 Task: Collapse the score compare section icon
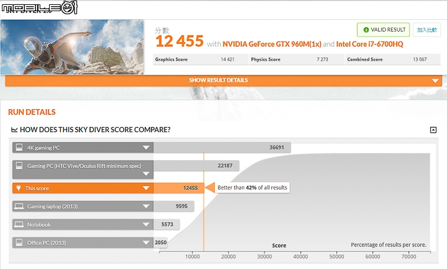point(433,130)
